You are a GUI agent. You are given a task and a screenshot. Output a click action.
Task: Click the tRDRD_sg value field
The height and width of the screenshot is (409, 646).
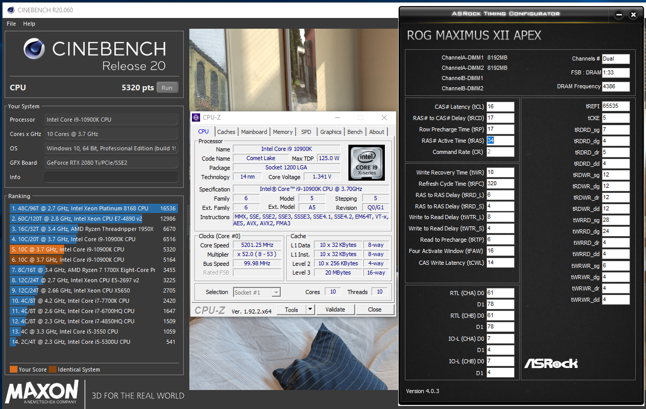(x=616, y=130)
